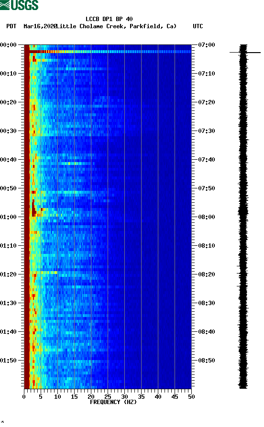The height and width of the screenshot is (427, 264).
Task: Click the '01:40' PDT time label
Action: [8, 332]
